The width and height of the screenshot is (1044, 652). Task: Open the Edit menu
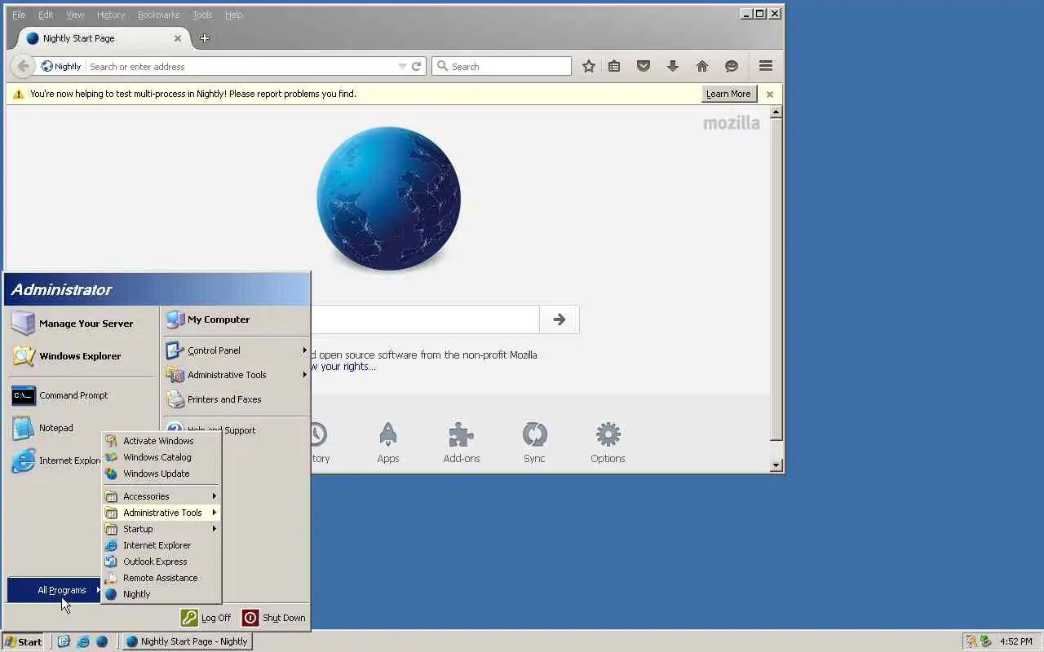coord(46,15)
